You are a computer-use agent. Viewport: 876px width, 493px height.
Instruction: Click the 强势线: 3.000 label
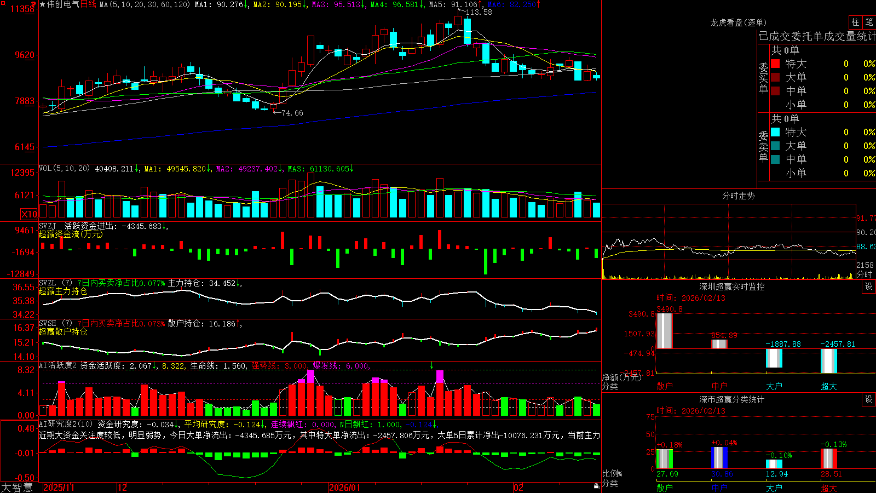coord(279,365)
